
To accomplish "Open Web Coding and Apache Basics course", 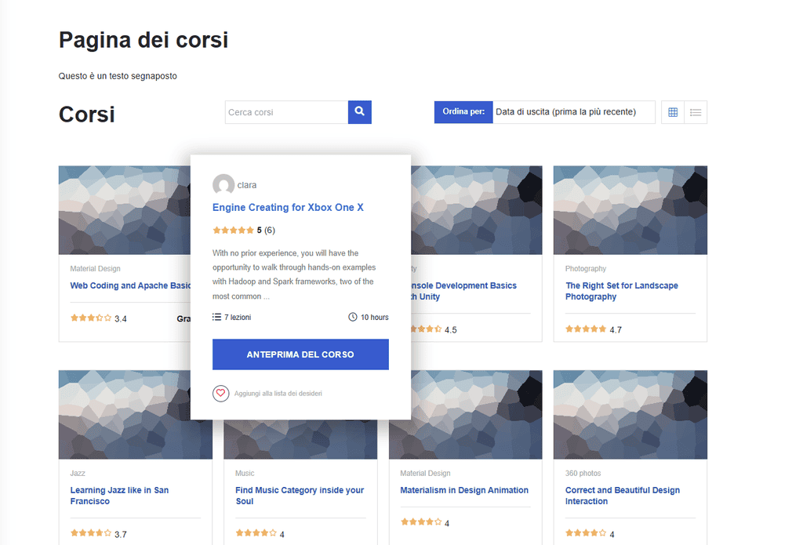I will (x=130, y=285).
